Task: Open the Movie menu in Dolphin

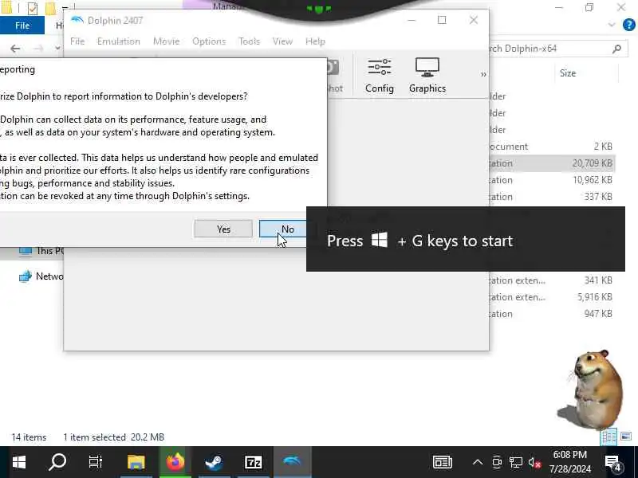Action: pos(167,41)
